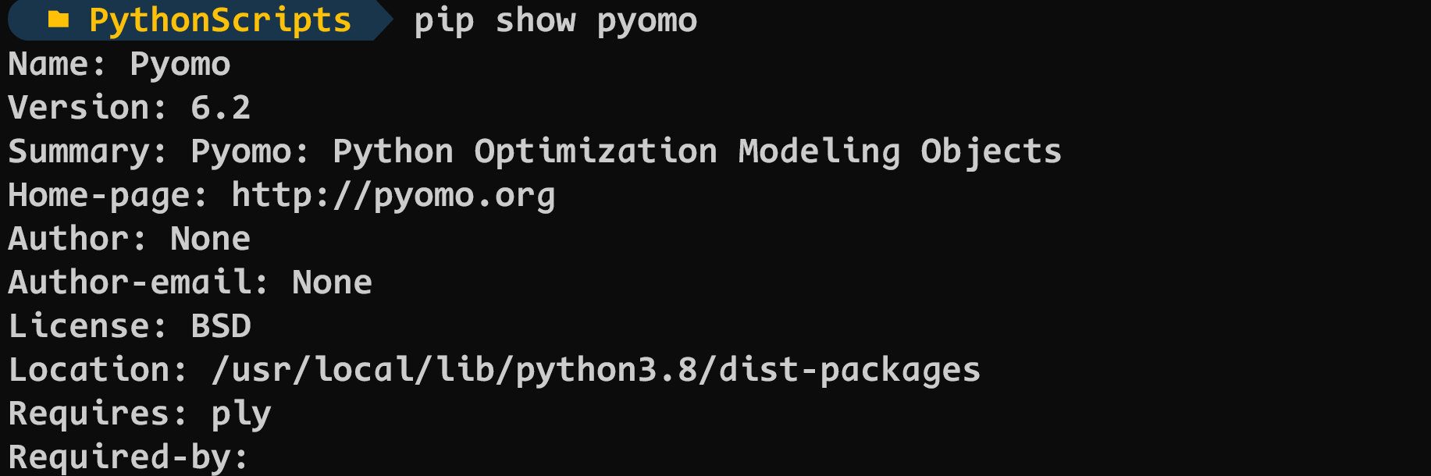Click the word "show" in the command
The height and width of the screenshot is (476, 1431).
point(536,20)
